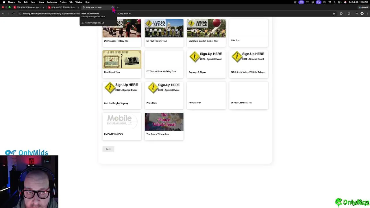Select the Fort Snelling by Segway card
The height and width of the screenshot is (208, 370).
click(122, 95)
